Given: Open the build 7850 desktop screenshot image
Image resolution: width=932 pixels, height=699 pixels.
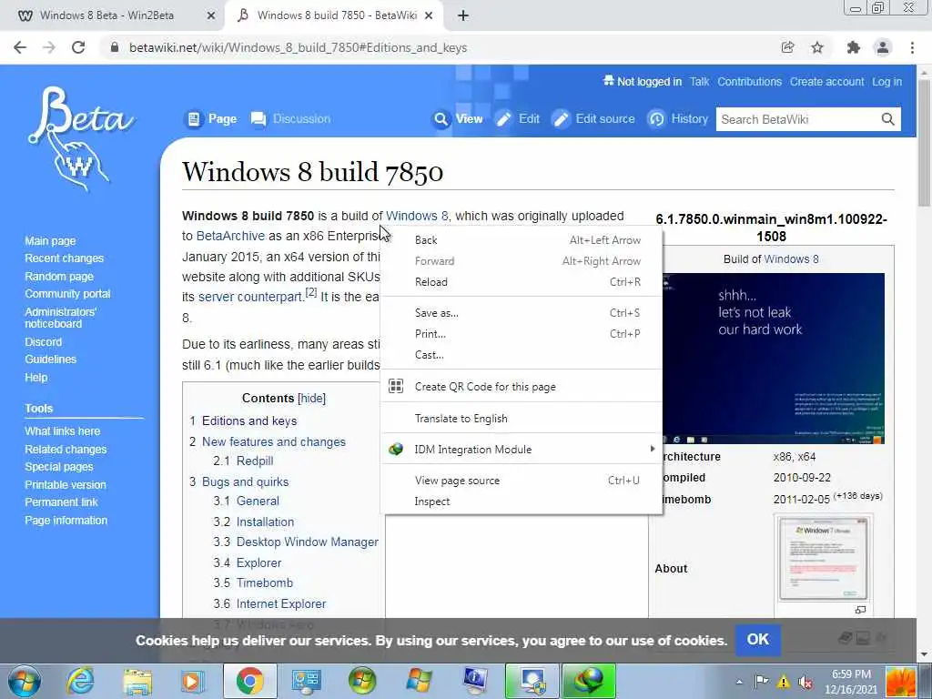Looking at the screenshot, I should 774,359.
